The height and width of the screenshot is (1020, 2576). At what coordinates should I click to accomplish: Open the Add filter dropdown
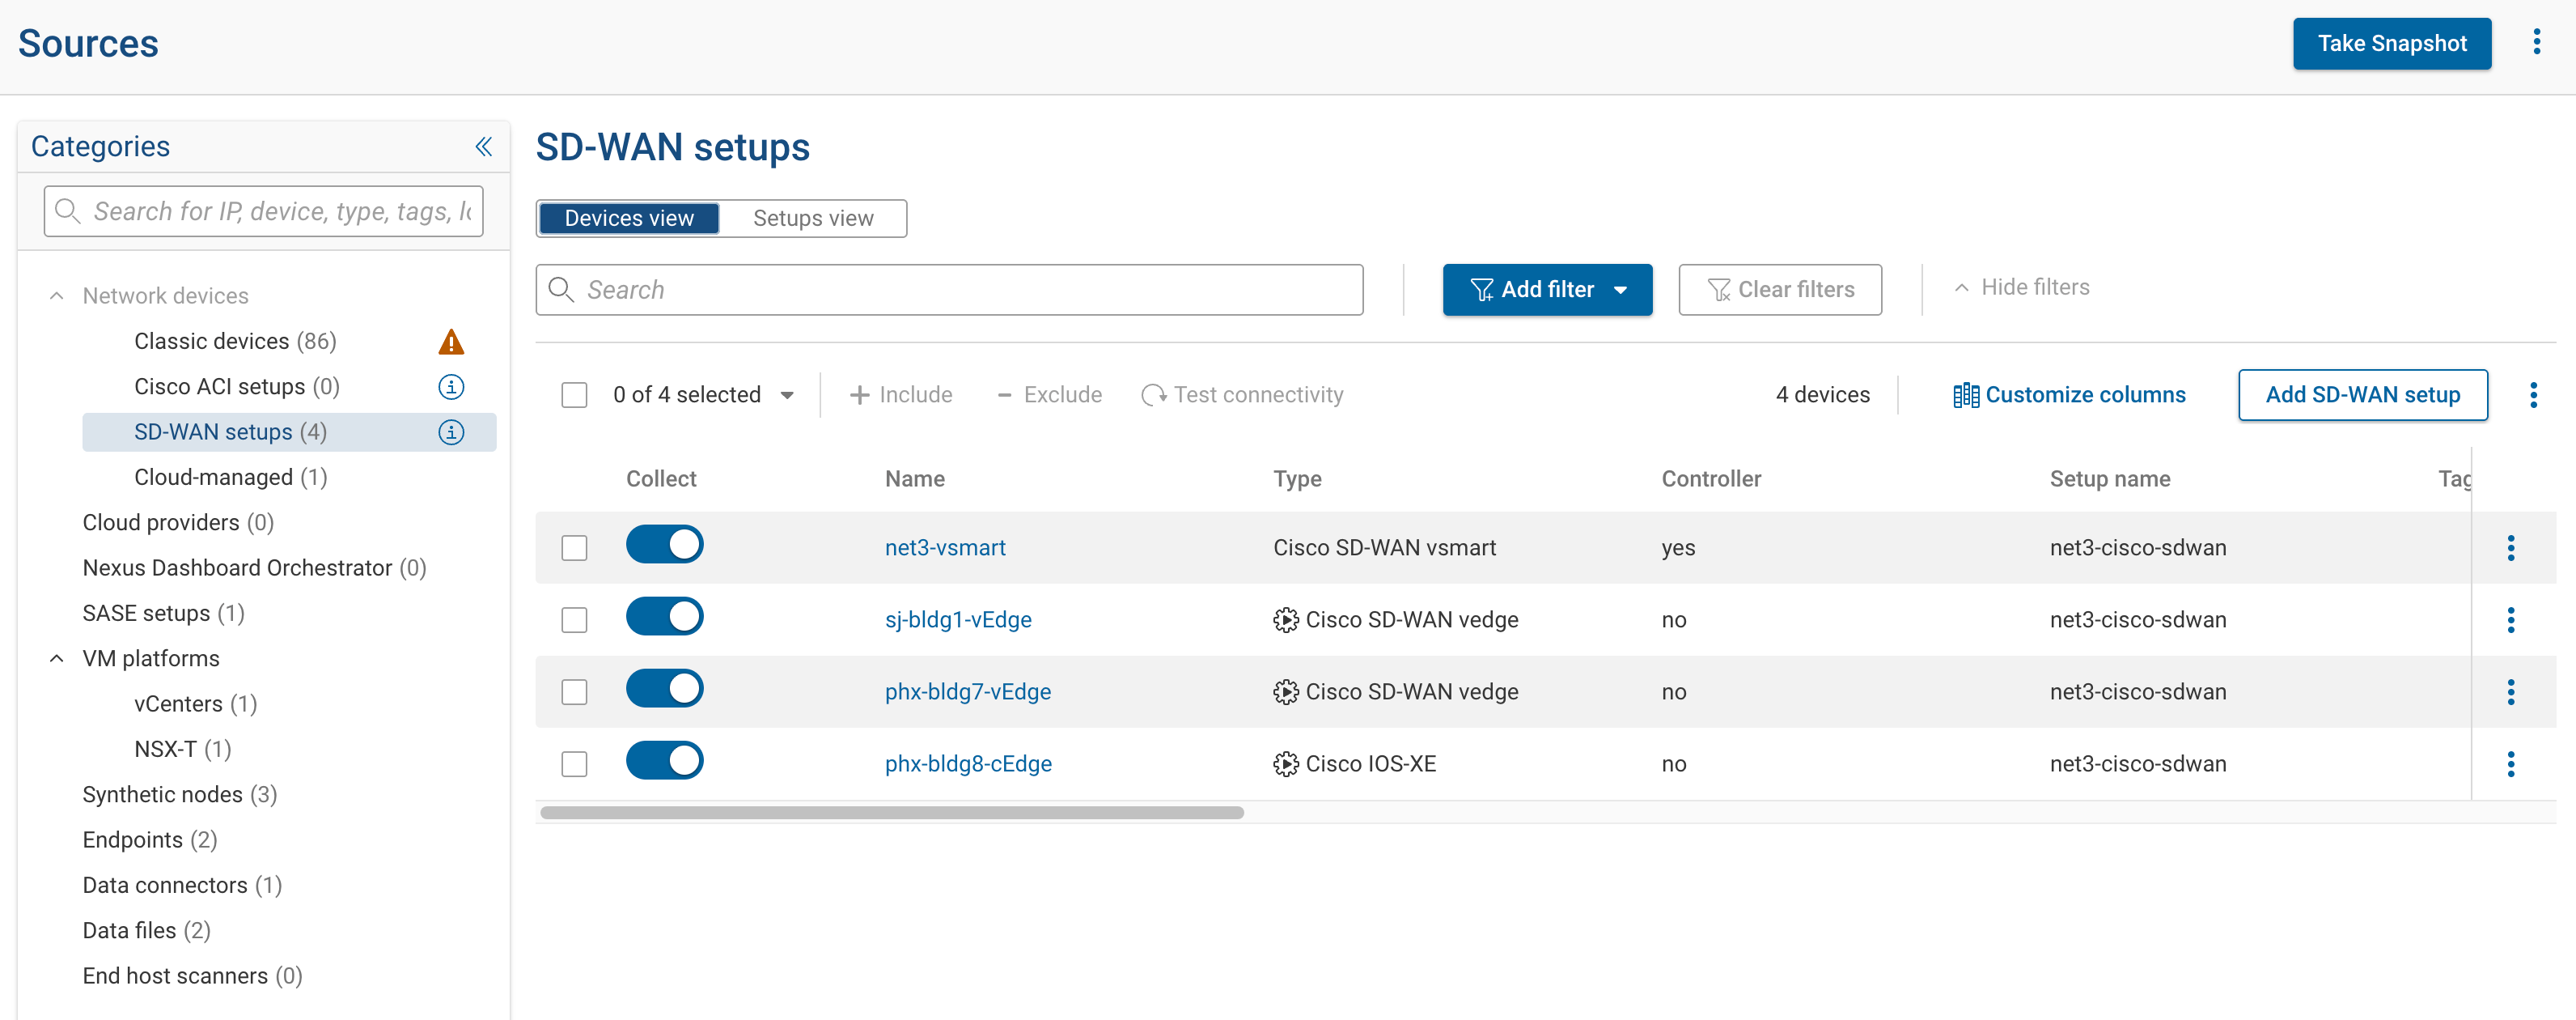(x=1547, y=291)
